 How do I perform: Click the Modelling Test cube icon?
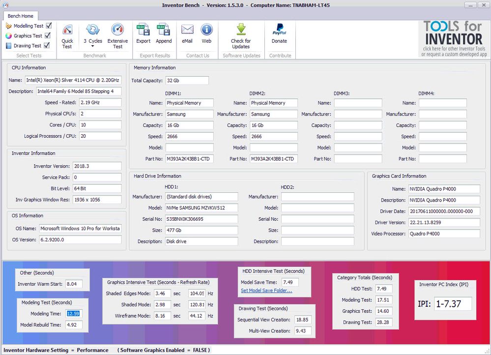pos(9,26)
